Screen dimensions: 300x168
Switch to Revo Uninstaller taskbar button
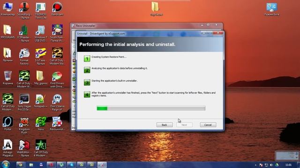(x=102, y=165)
